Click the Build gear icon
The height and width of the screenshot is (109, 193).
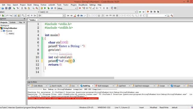tap(42, 8)
